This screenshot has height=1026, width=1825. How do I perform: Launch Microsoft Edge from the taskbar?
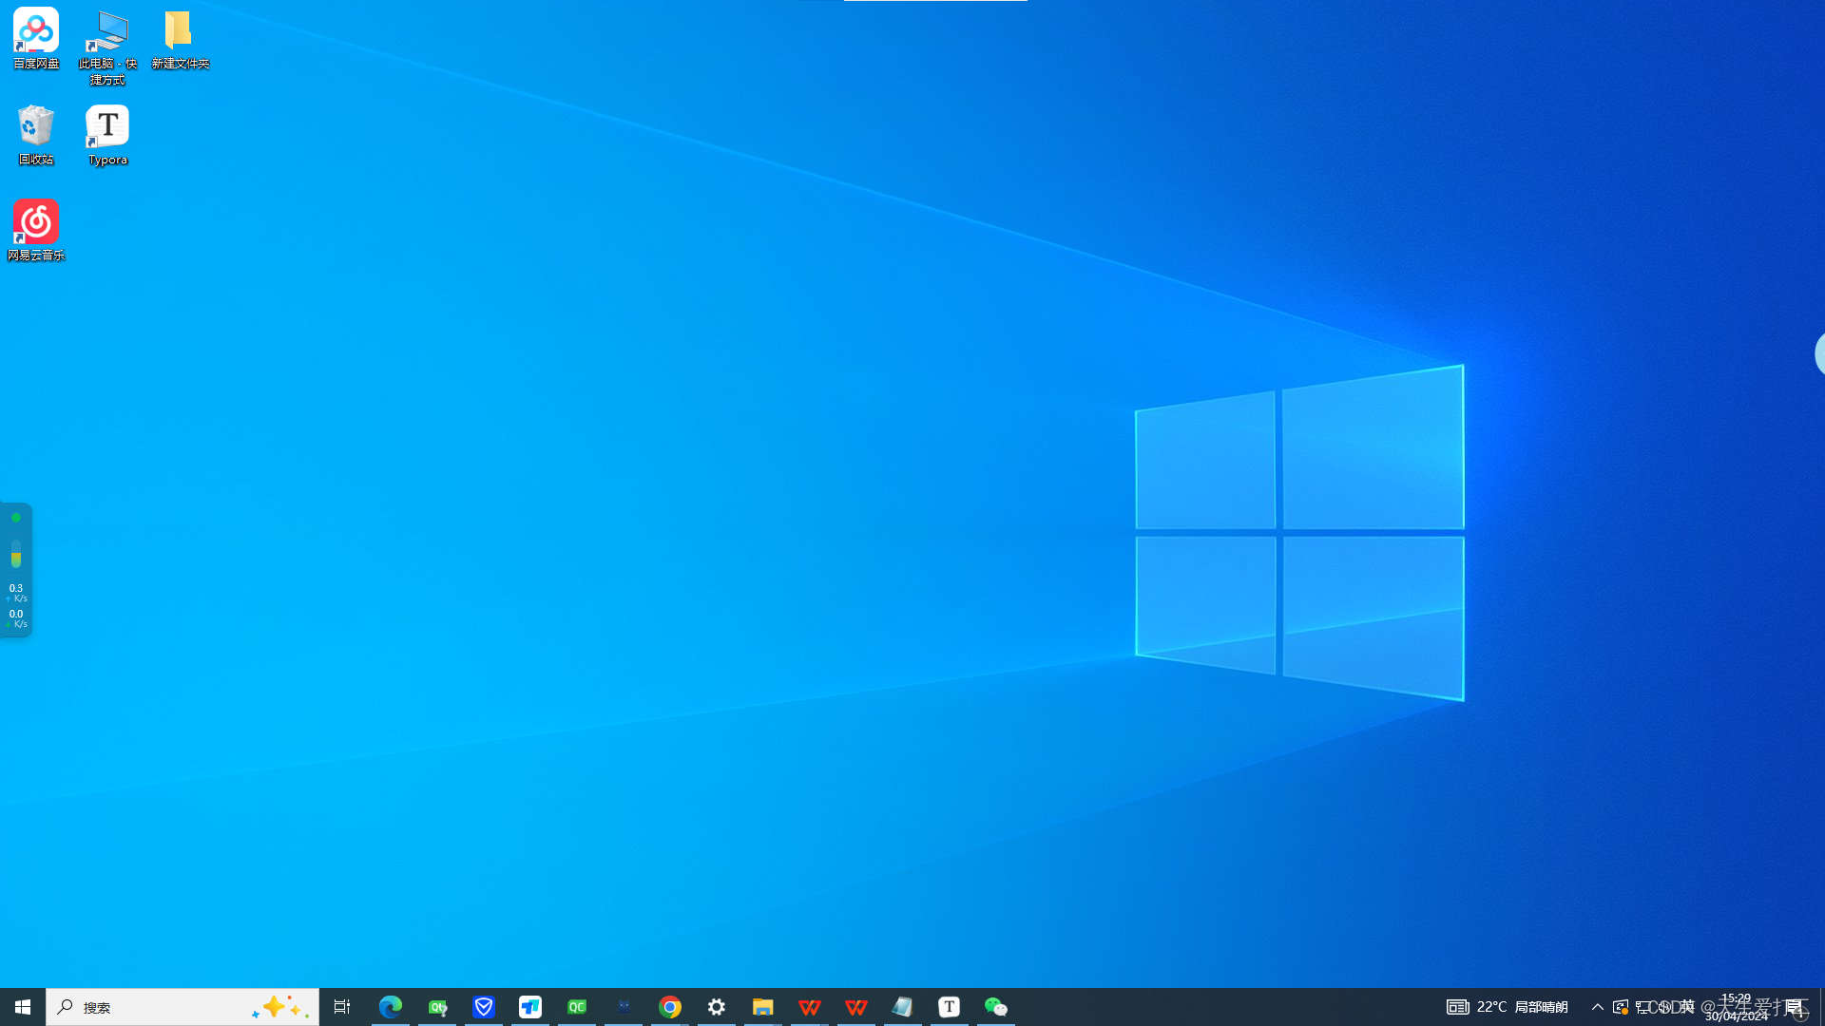tap(391, 1007)
